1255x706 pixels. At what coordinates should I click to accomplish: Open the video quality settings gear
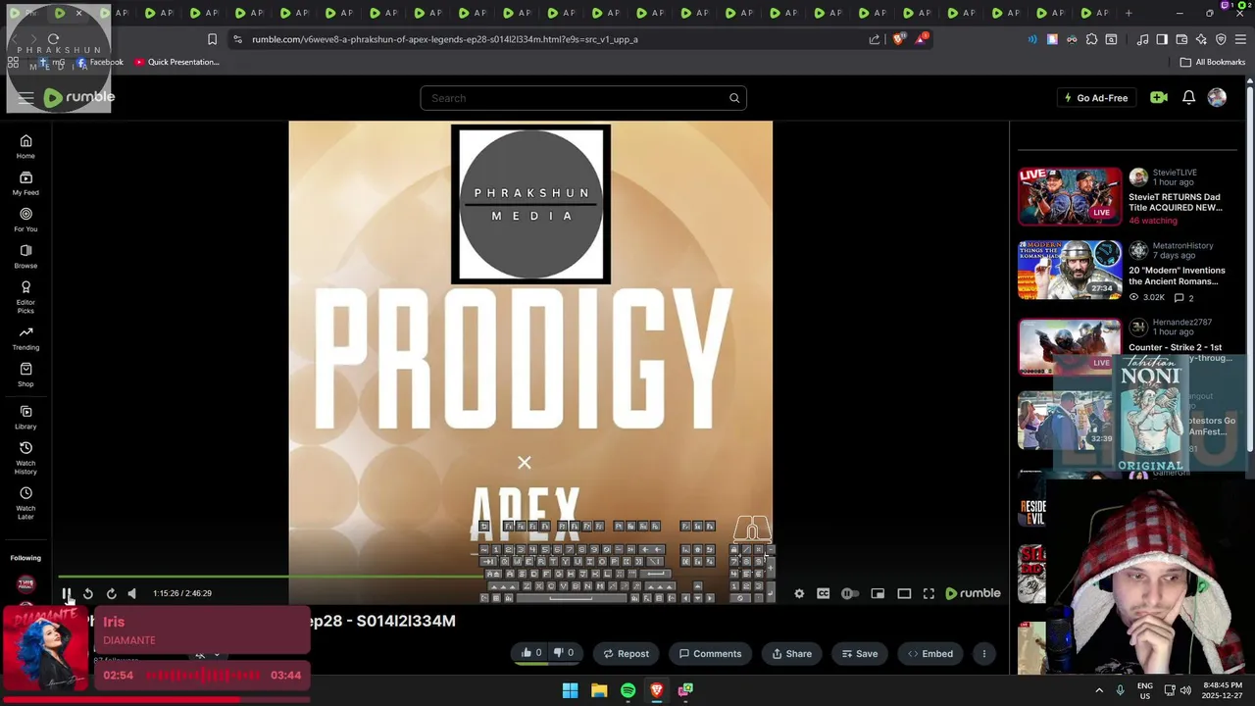[x=799, y=593]
